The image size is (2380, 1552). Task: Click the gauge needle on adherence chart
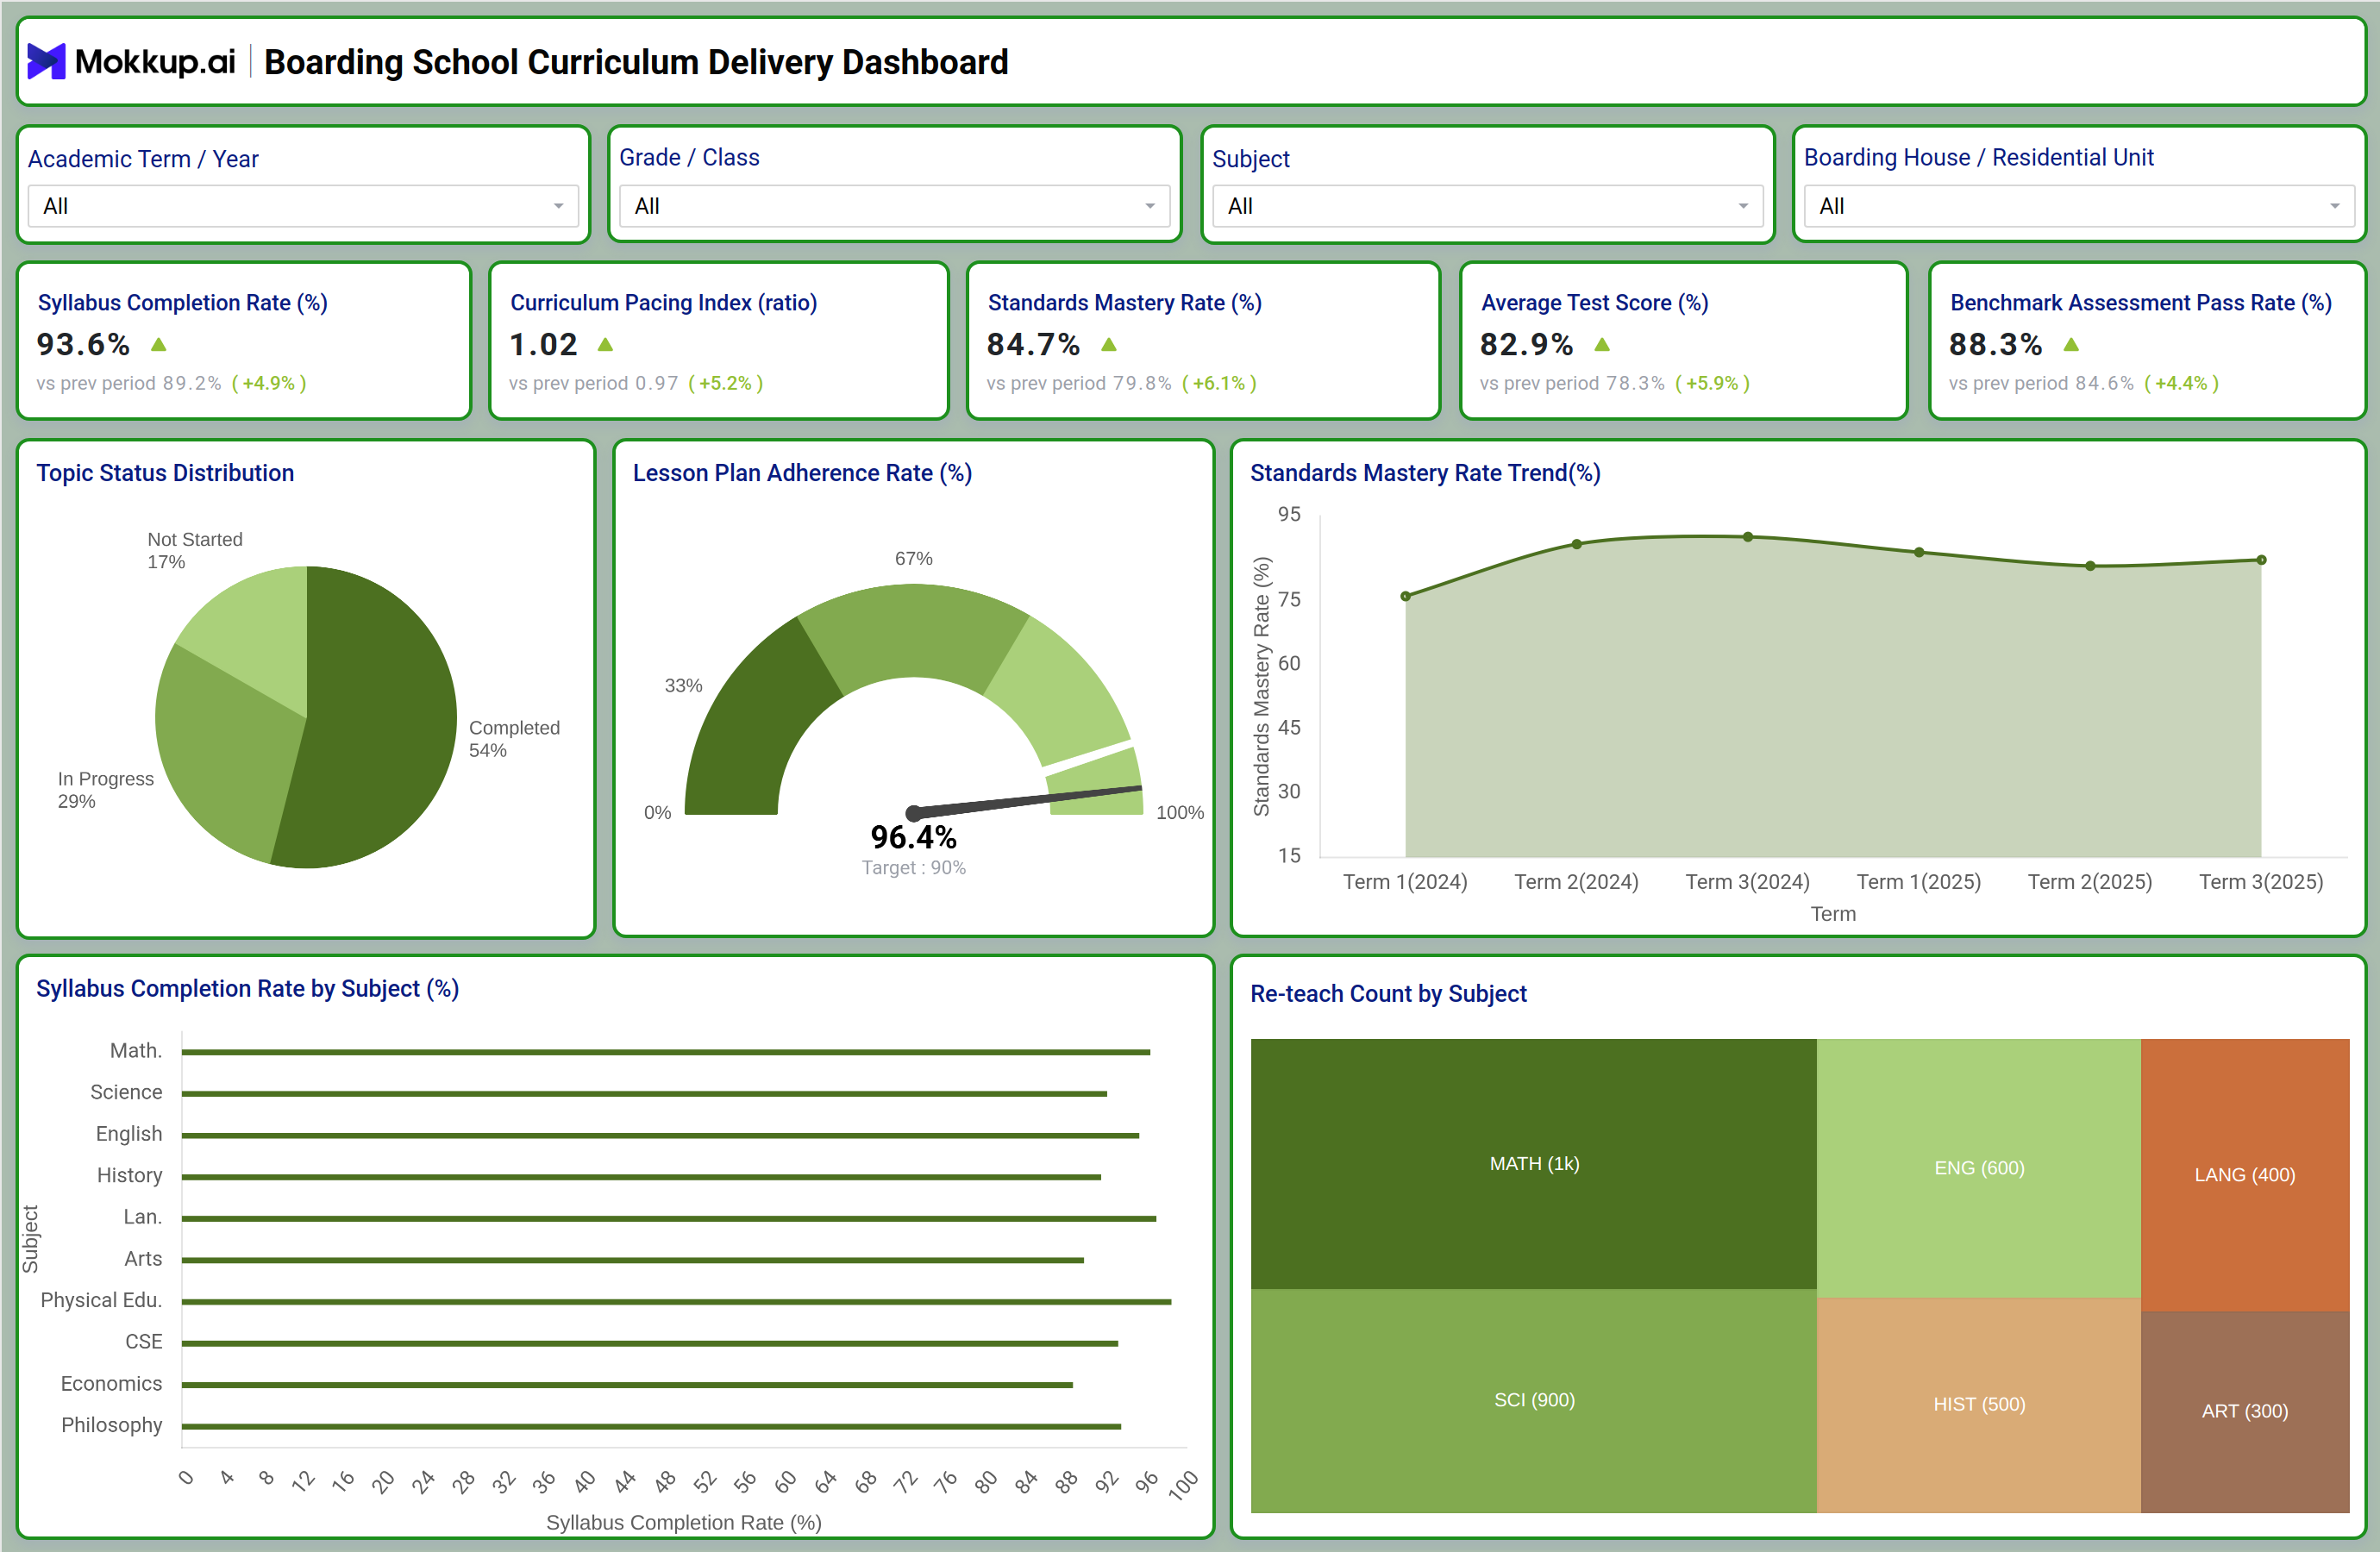point(1025,802)
